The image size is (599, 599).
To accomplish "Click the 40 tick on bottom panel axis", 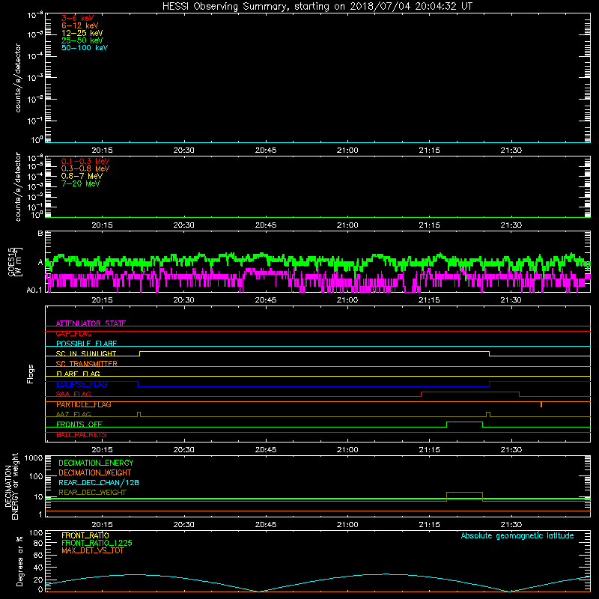I will click(x=38, y=568).
